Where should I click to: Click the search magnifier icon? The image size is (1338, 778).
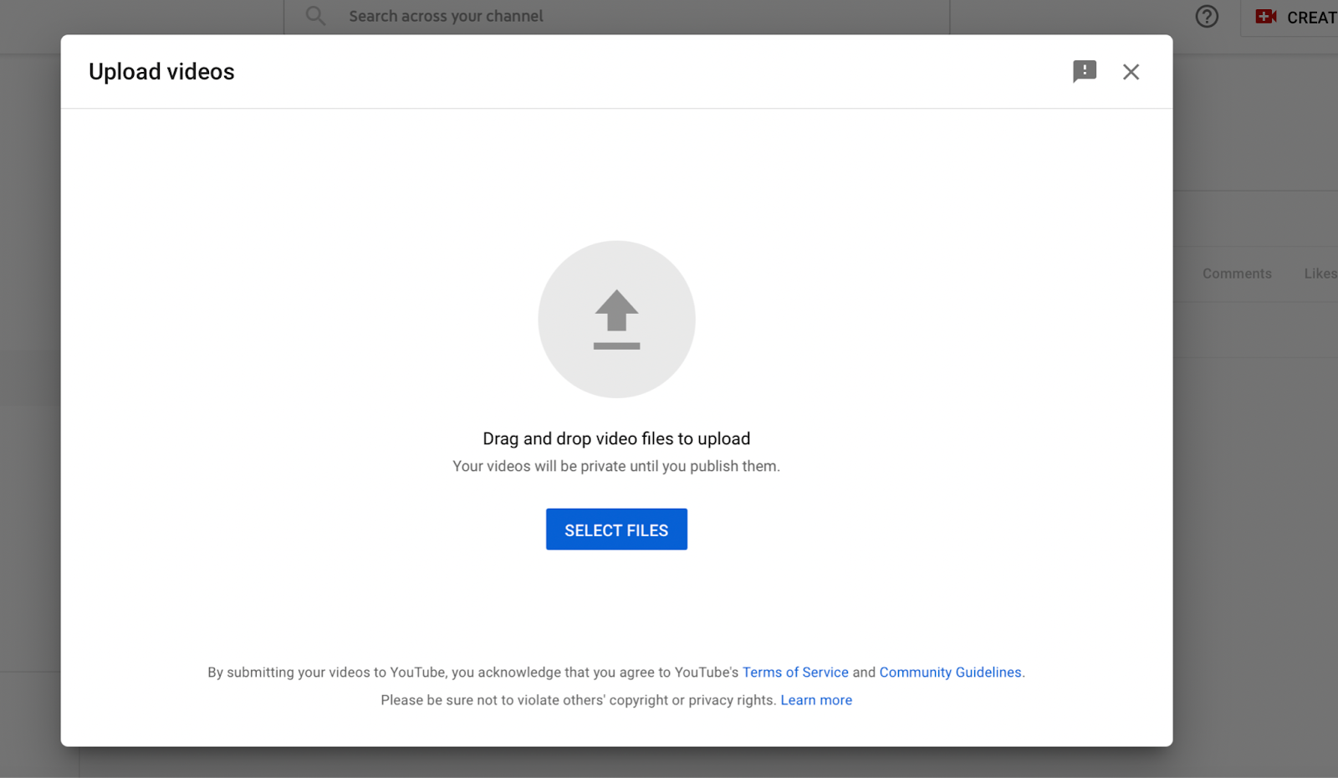(315, 16)
